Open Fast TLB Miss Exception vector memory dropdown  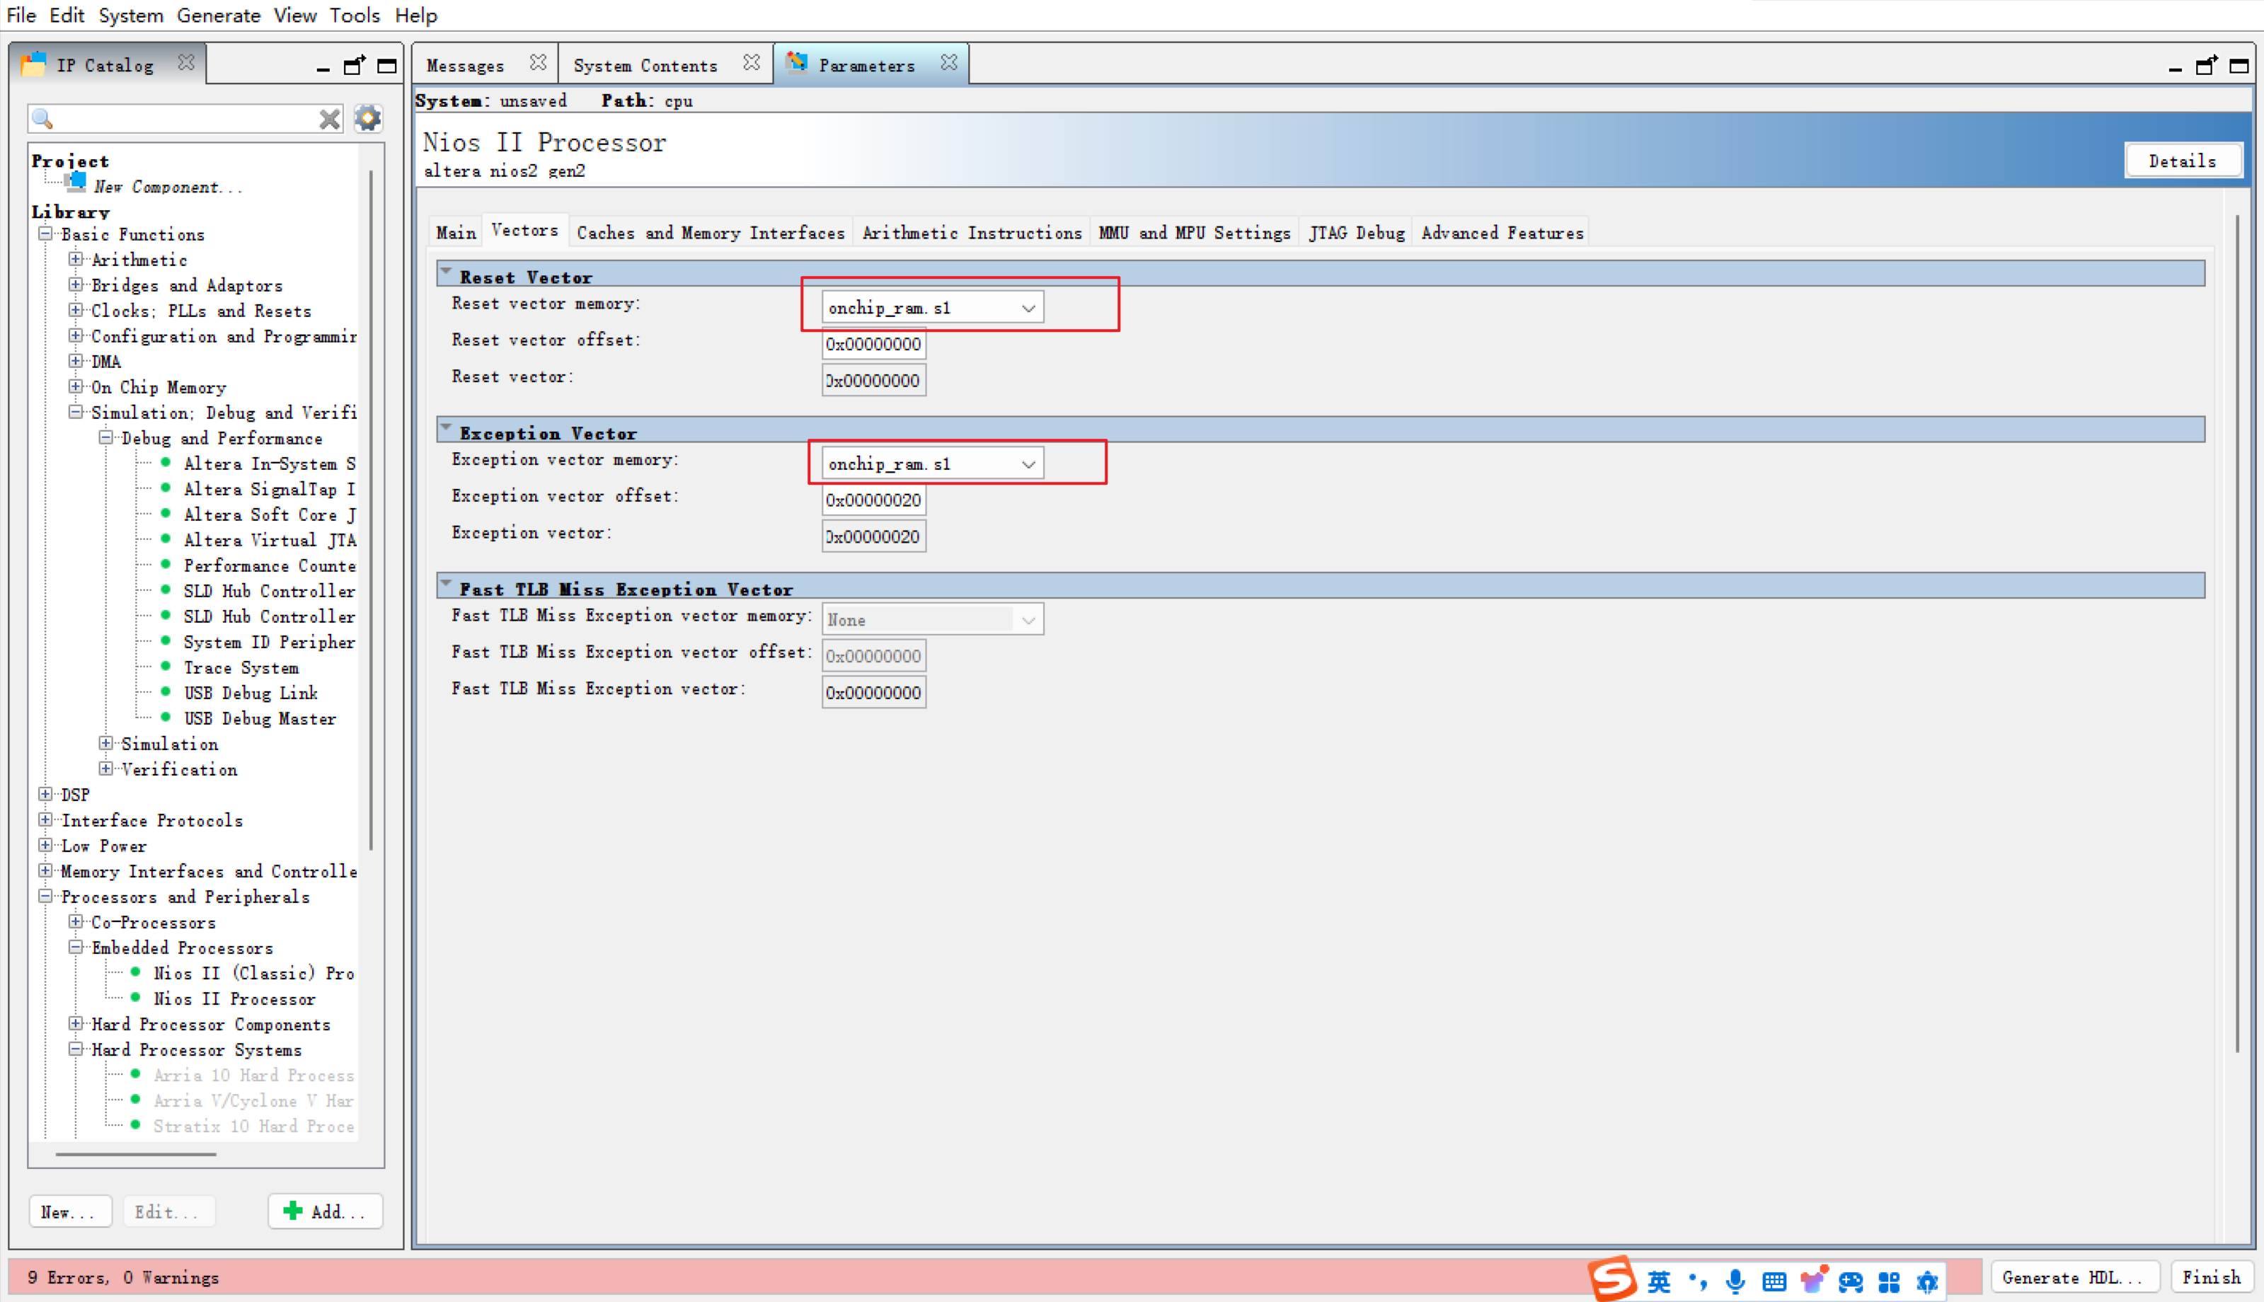(x=931, y=620)
